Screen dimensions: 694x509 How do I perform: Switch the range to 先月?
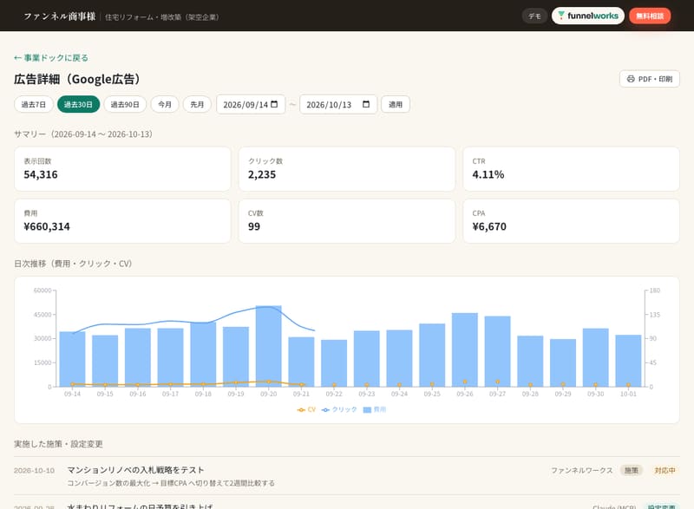point(197,104)
